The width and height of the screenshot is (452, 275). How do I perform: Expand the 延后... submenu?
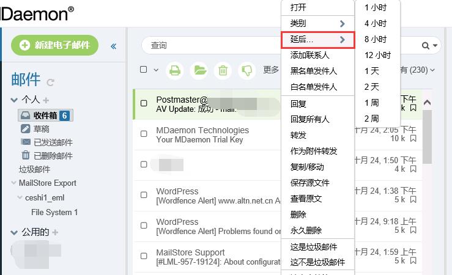pos(317,40)
